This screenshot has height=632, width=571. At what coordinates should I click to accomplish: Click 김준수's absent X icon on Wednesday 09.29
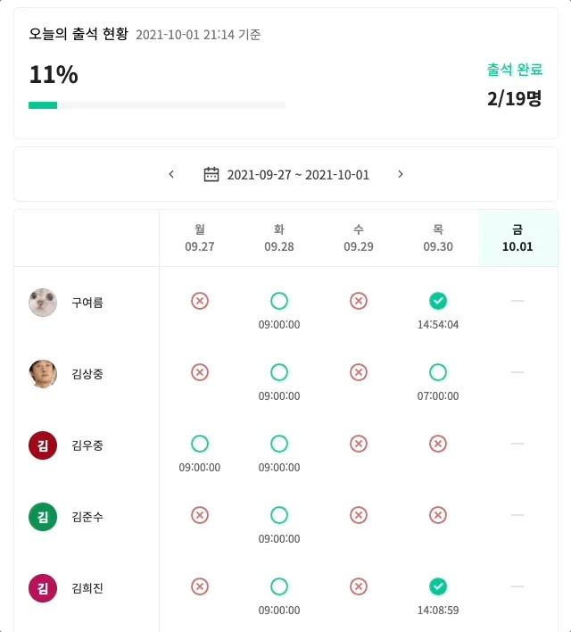(359, 515)
